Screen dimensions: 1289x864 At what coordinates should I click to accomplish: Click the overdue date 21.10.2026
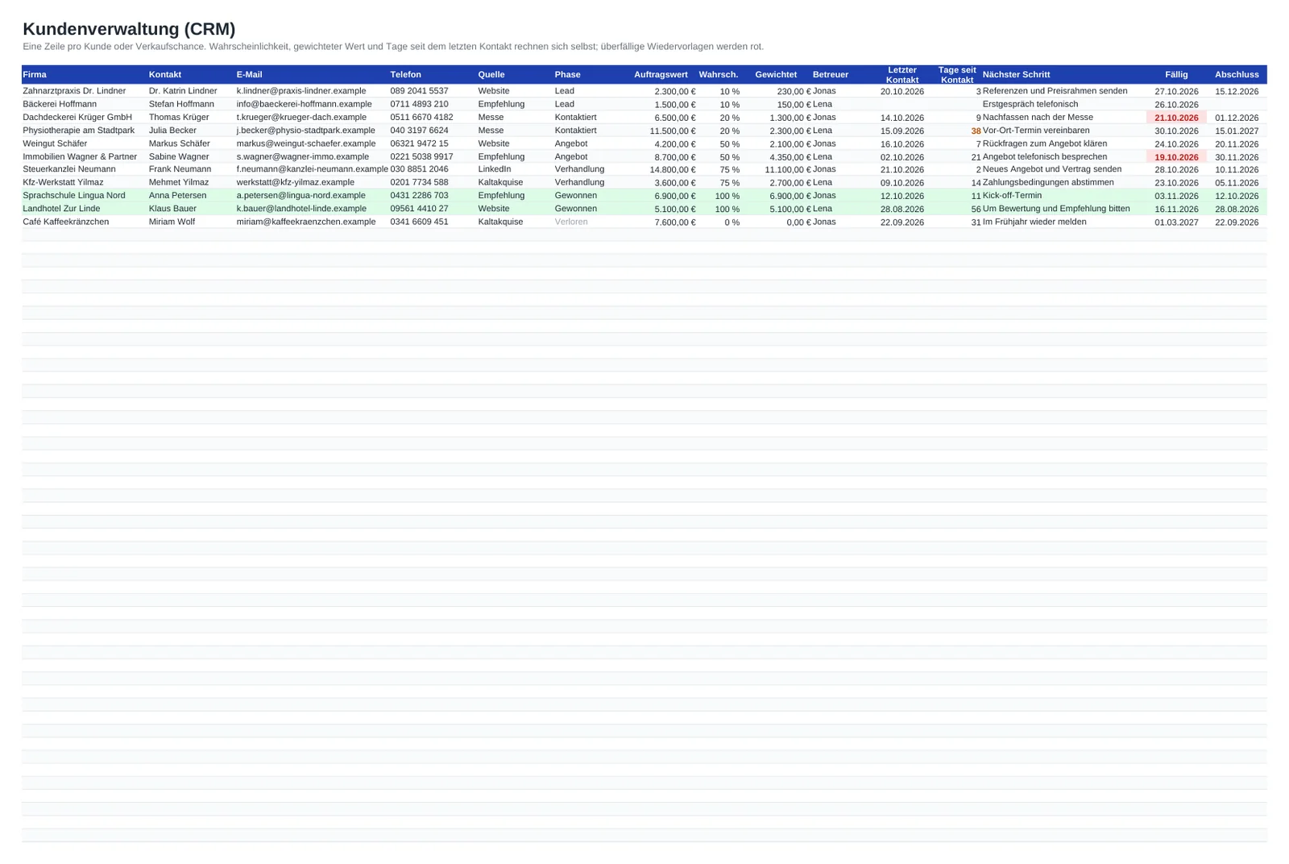pos(1176,118)
